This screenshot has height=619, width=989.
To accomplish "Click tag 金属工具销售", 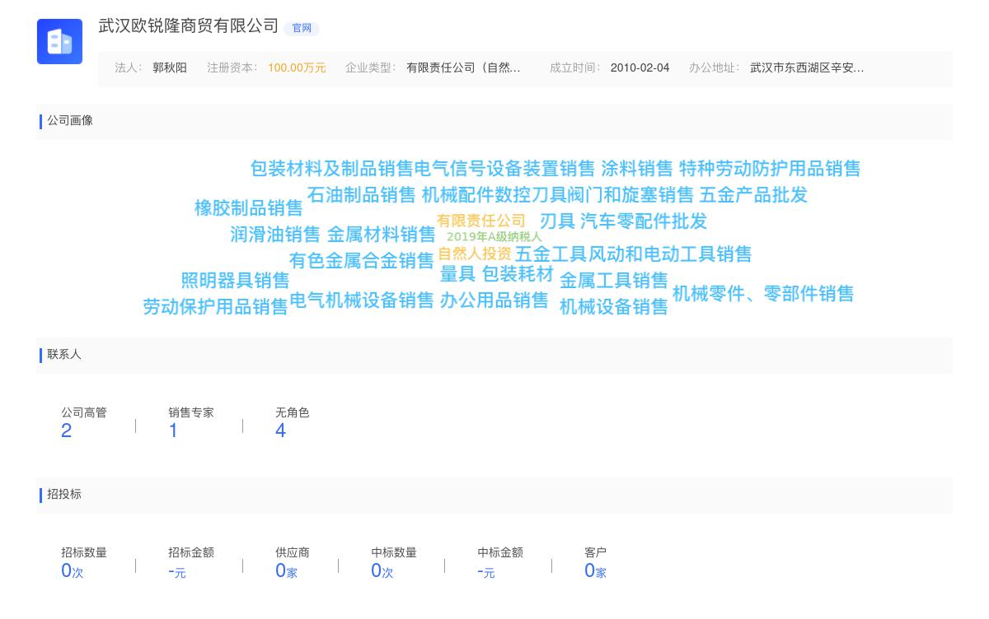I will 614,281.
